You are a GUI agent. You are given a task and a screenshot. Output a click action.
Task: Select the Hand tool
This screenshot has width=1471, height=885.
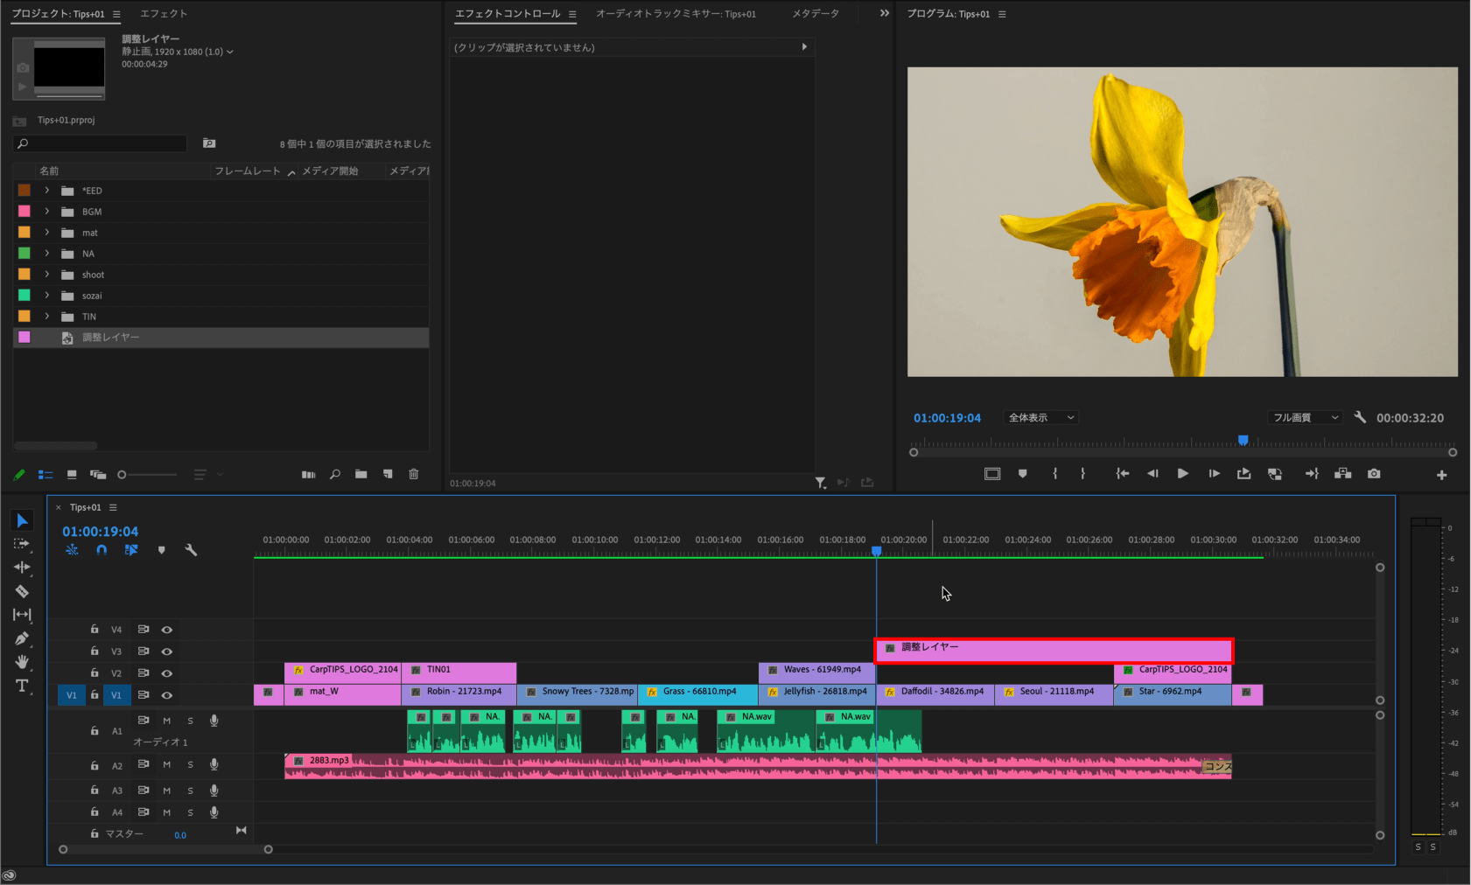coord(22,662)
